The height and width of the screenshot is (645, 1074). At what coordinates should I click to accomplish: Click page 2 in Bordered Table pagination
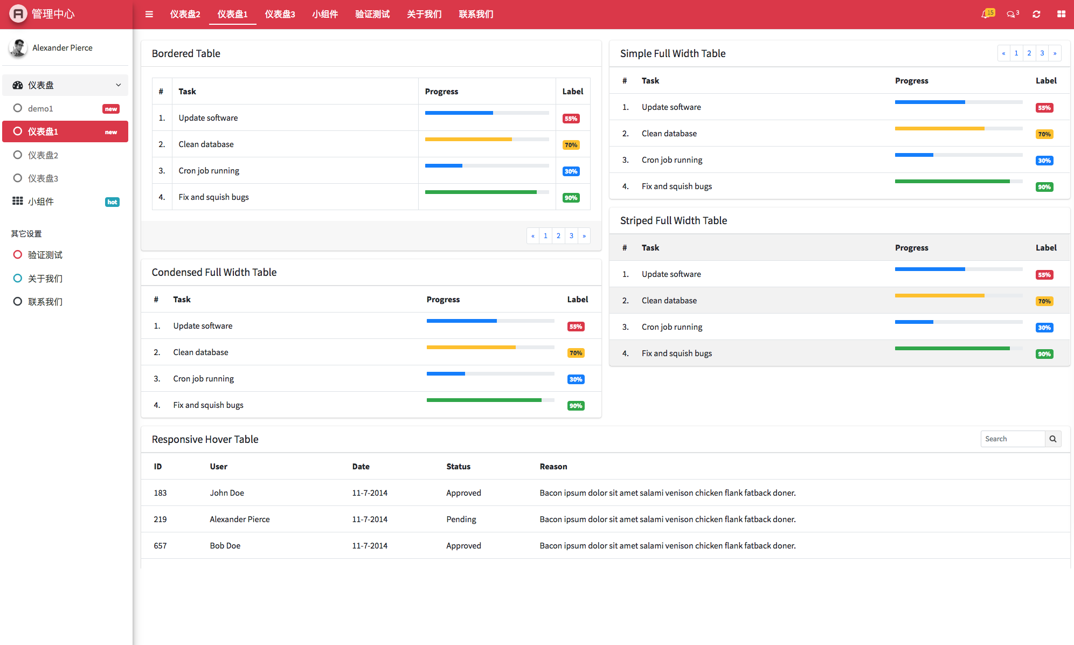pyautogui.click(x=558, y=236)
